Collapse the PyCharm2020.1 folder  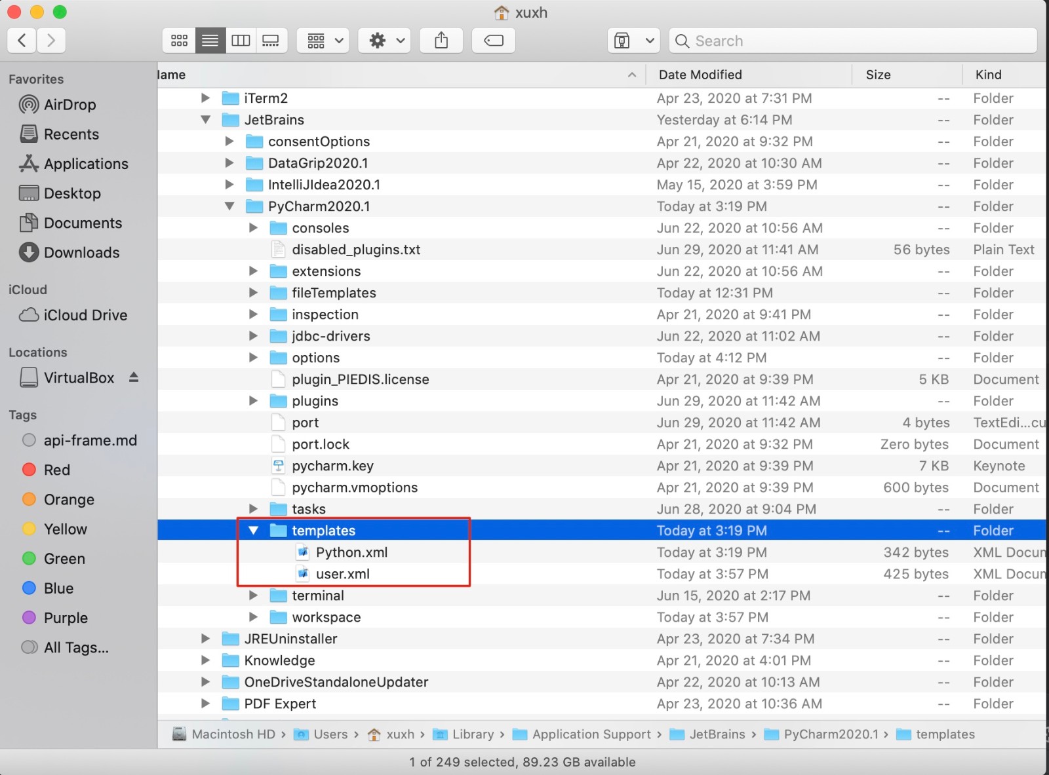click(229, 206)
